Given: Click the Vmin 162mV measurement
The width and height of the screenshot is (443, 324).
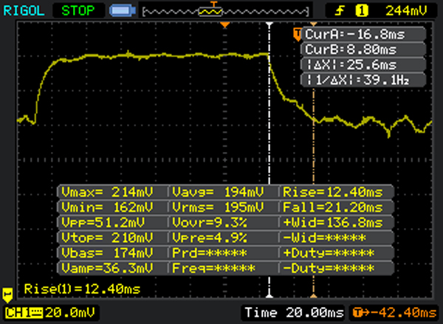Looking at the screenshot, I should coord(107,207).
